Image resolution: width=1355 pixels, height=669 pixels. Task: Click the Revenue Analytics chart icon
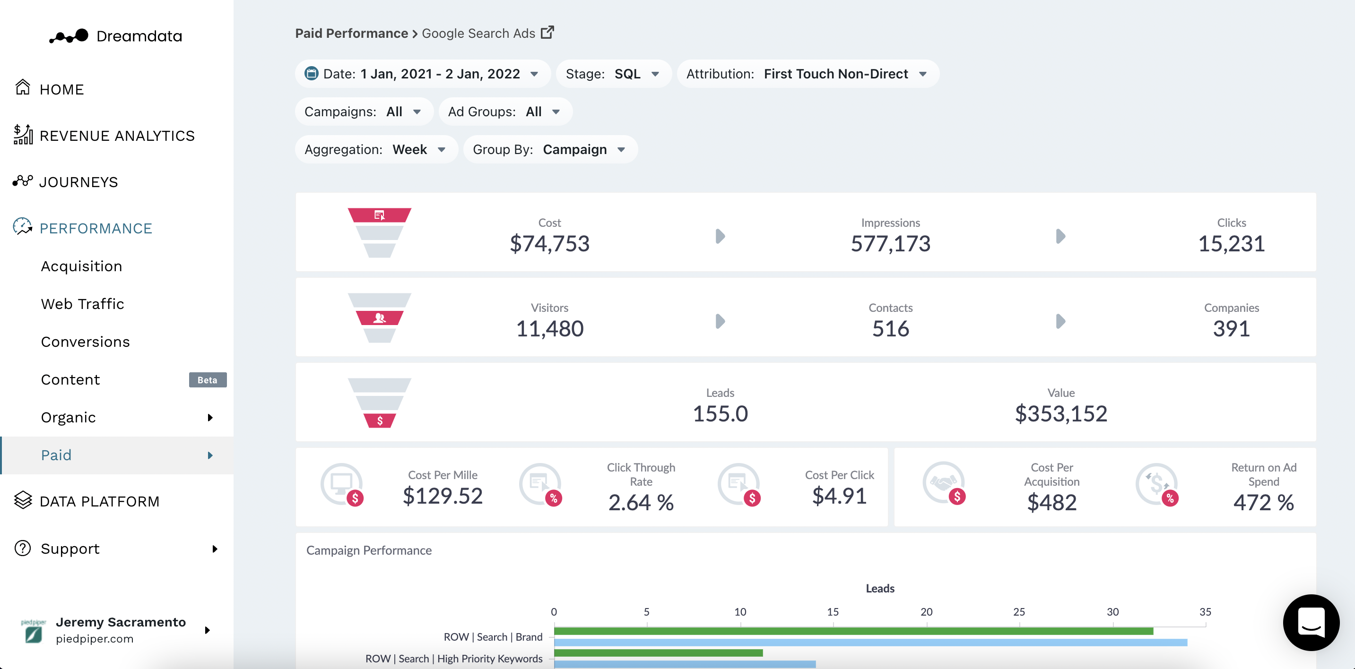pos(23,135)
